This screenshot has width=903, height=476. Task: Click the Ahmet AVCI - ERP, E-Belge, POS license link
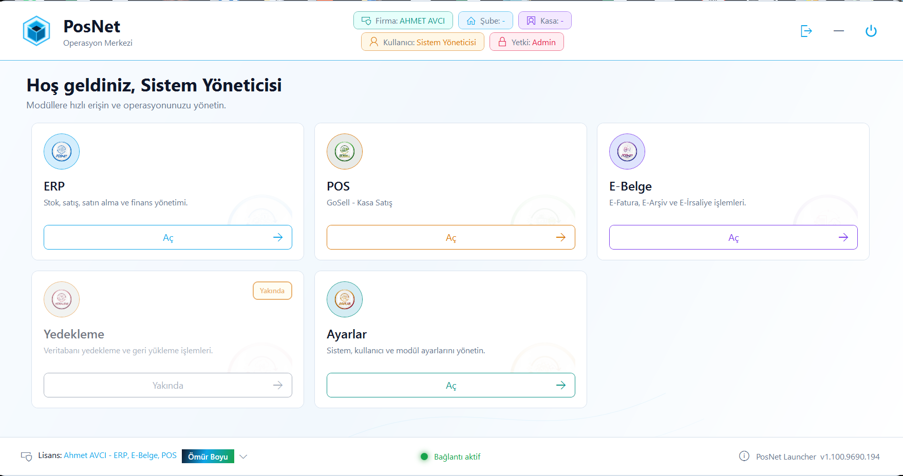(120, 455)
